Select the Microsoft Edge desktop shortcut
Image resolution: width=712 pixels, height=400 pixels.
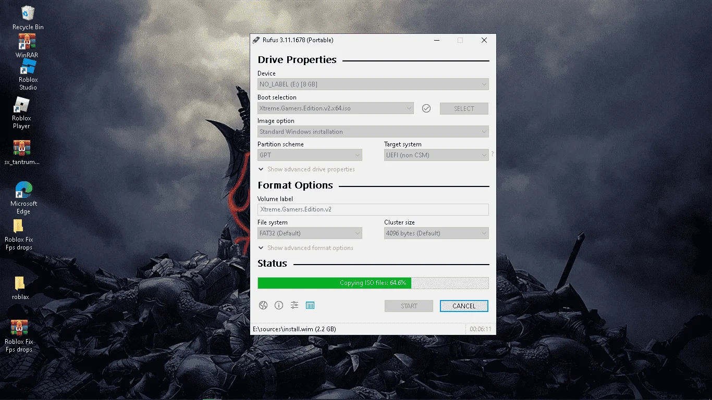(23, 198)
